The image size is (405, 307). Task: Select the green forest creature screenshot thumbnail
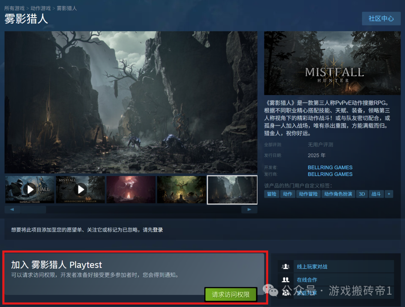(181, 190)
